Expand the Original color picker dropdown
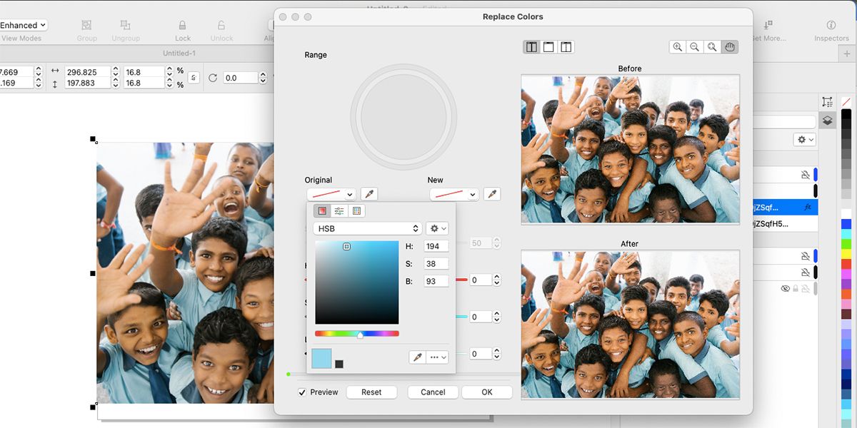The image size is (857, 428). coord(331,194)
